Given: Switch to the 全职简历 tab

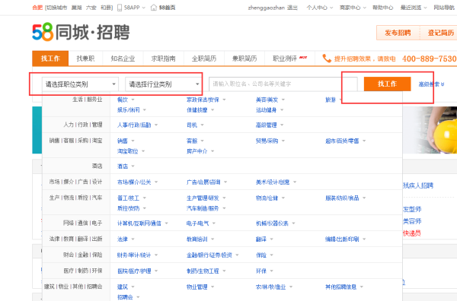Looking at the screenshot, I should coord(204,59).
